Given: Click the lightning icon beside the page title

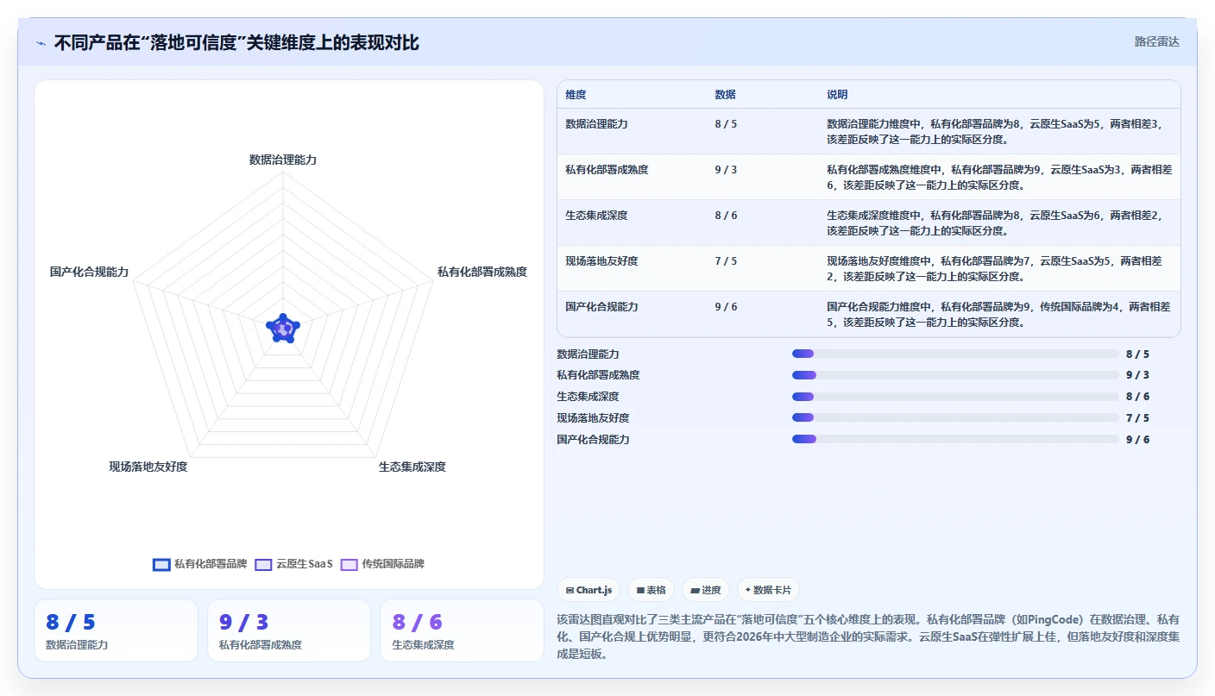Looking at the screenshot, I should point(41,43).
